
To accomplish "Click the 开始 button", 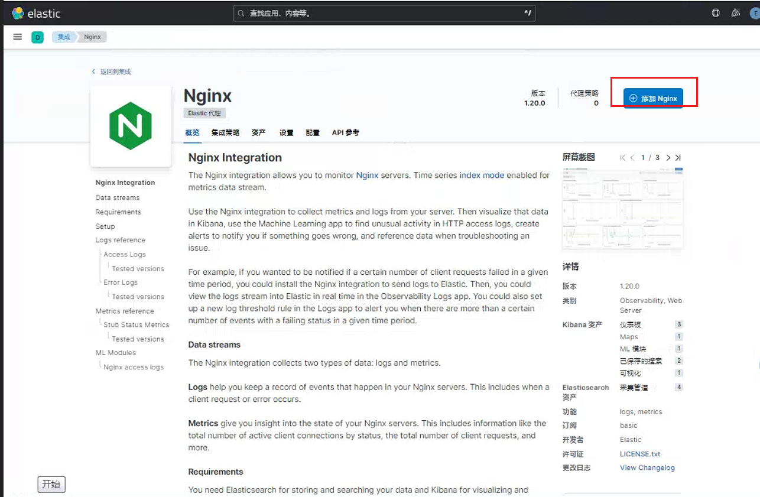I will pos(52,484).
